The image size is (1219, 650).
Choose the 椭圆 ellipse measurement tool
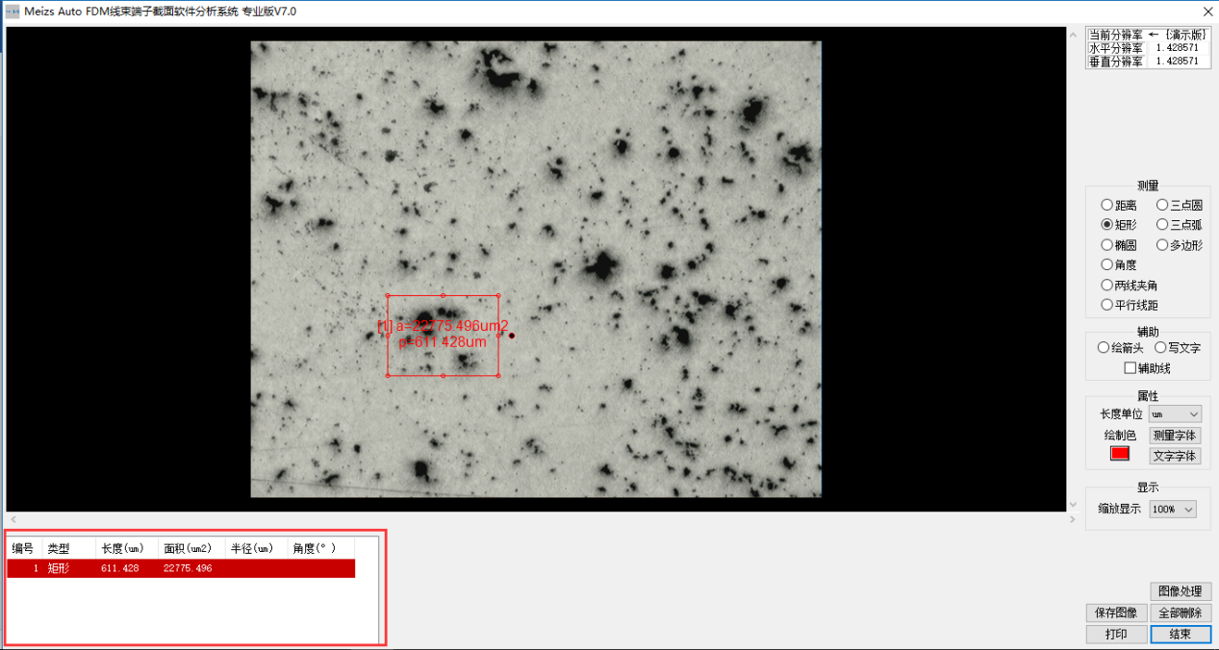pos(1107,245)
